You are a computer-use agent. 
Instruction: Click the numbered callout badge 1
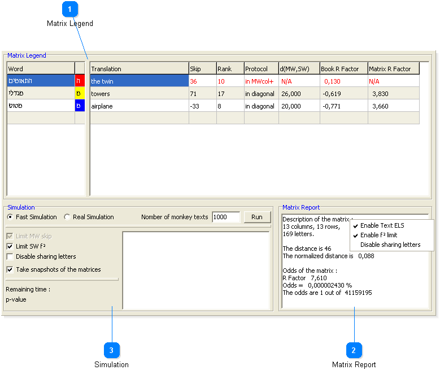tap(70, 10)
